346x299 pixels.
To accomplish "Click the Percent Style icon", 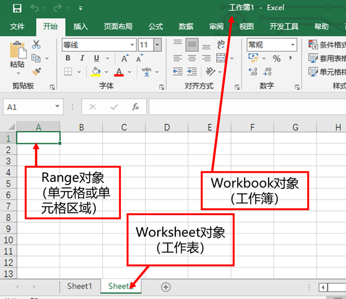I will tap(277, 58).
